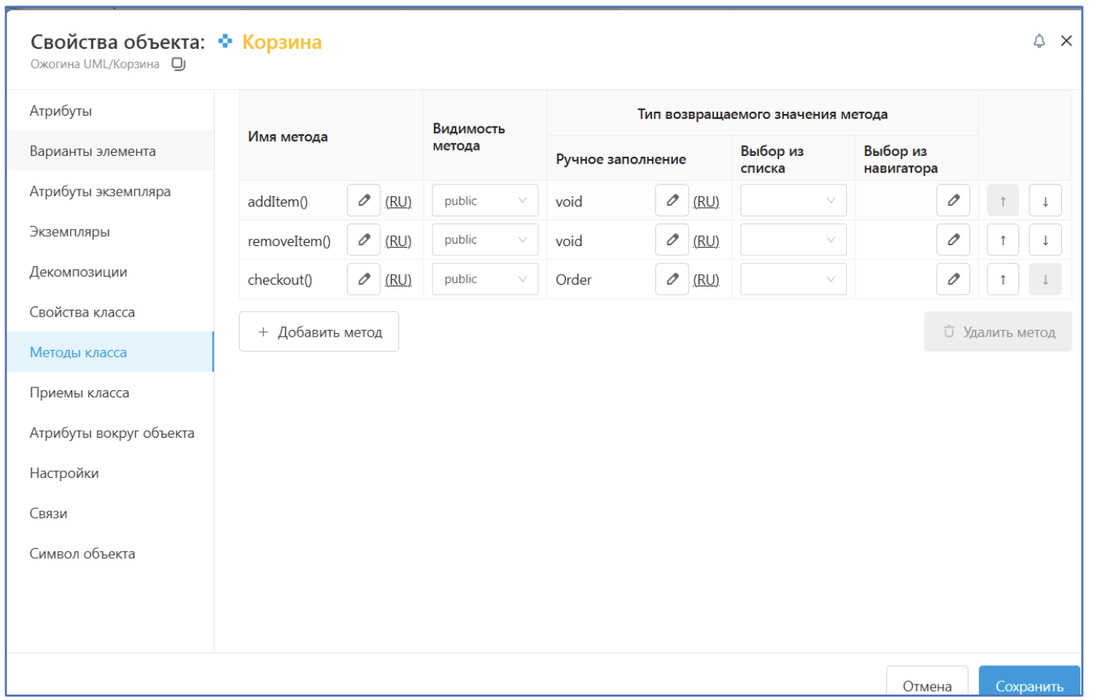The width and height of the screenshot is (1096, 700).
Task: Copy the object path Ожогина UML/Корзина
Action: pyautogui.click(x=179, y=64)
